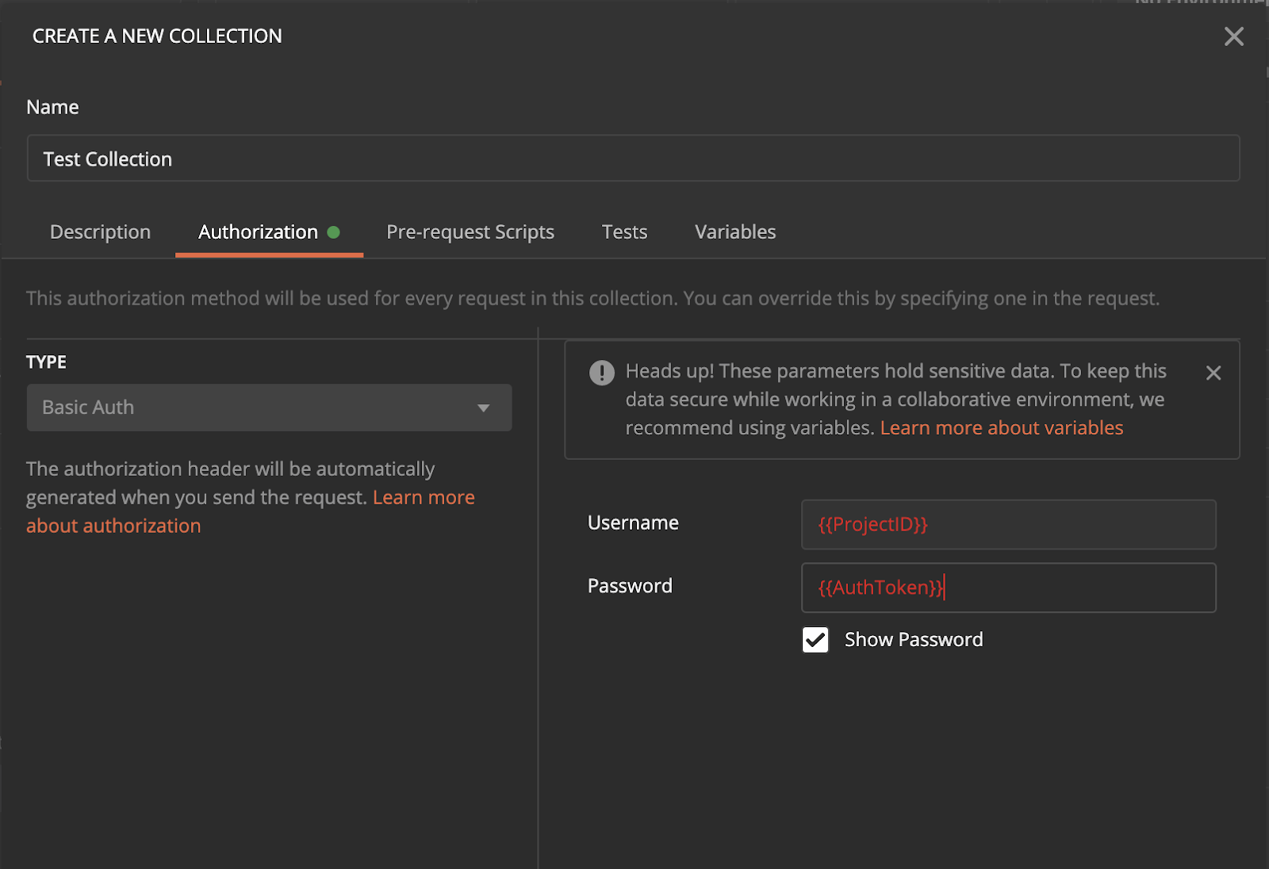
Task: Switch to the Variables tab
Action: pos(735,232)
